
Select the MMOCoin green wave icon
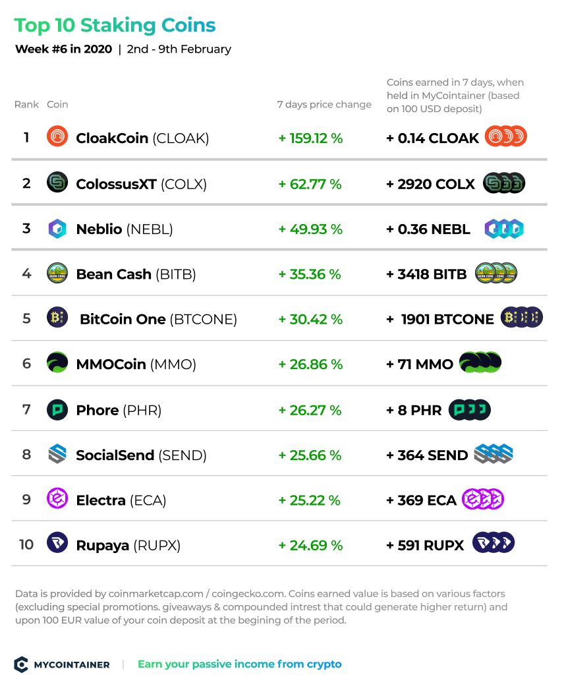point(57,362)
